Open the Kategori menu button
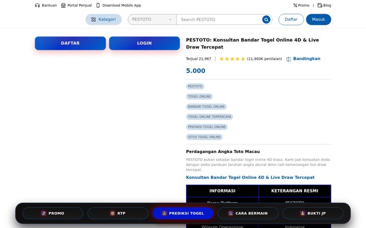The image size is (366, 228). tap(103, 20)
